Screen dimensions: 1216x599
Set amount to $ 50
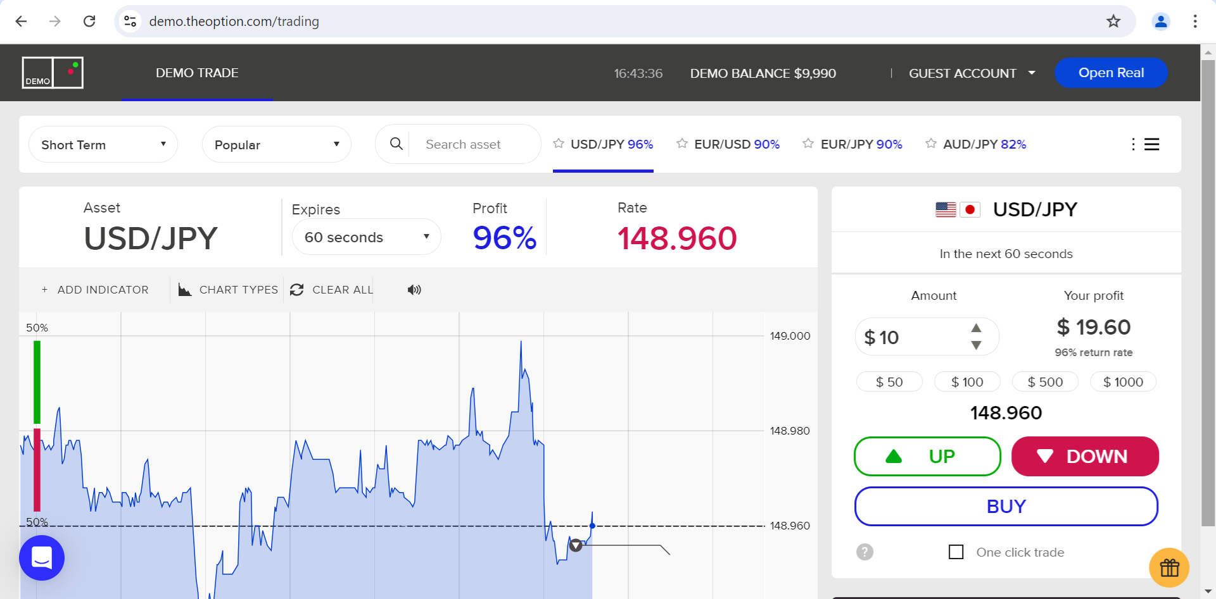coord(889,381)
